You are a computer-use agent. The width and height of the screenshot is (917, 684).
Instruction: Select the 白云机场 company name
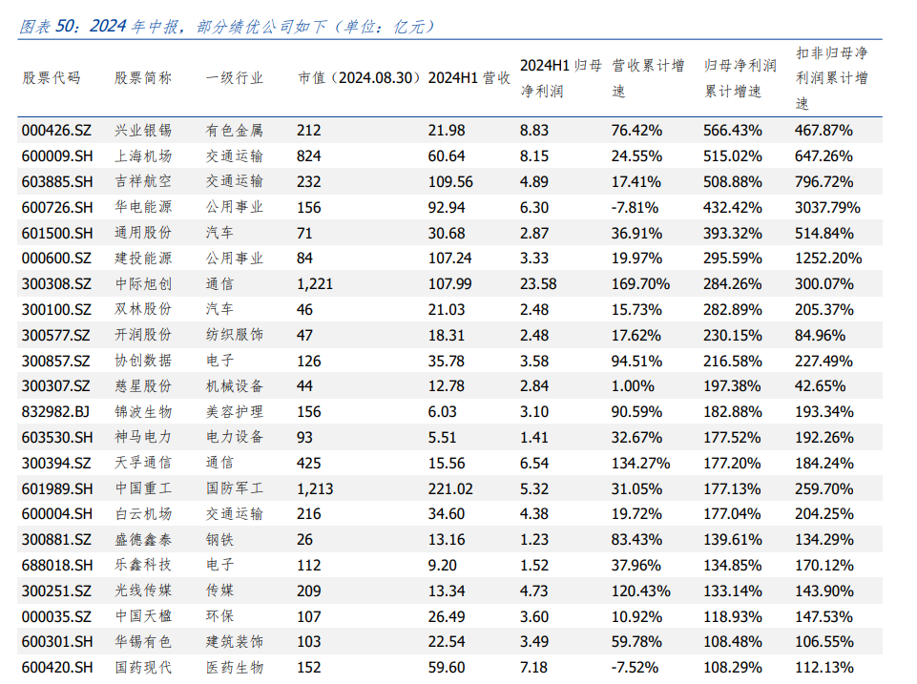[143, 514]
